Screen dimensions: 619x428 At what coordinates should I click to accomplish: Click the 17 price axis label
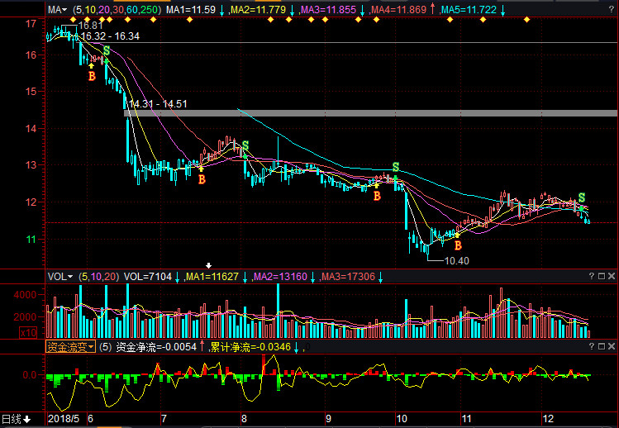point(31,24)
